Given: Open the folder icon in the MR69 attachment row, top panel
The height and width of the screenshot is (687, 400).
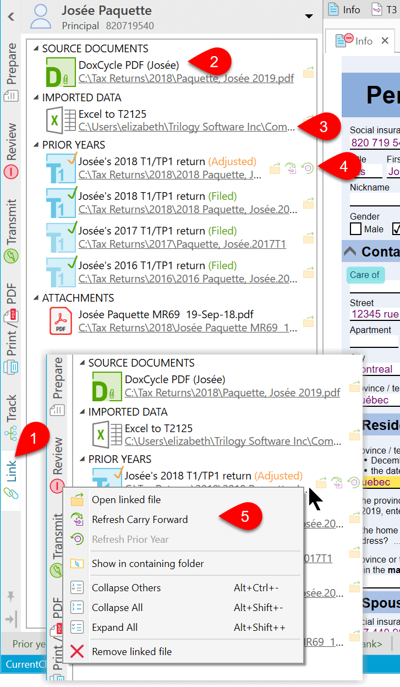Looking at the screenshot, I should (308, 321).
